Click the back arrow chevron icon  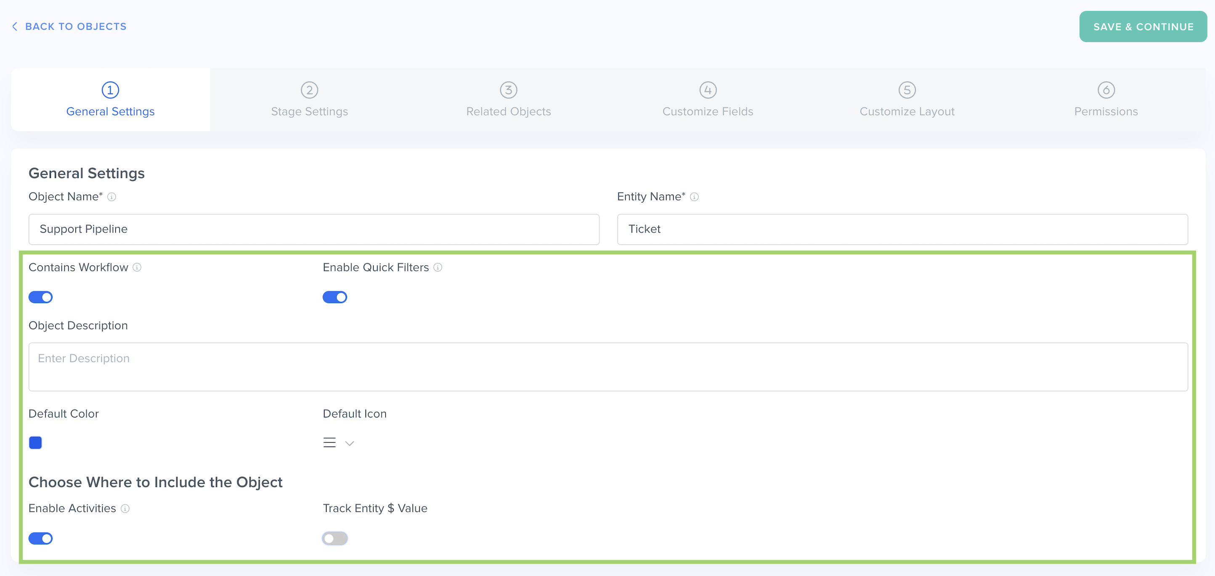(x=15, y=26)
